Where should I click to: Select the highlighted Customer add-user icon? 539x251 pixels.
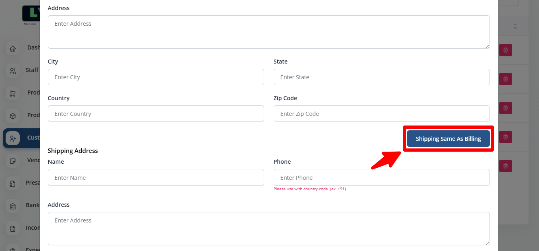coord(13,138)
